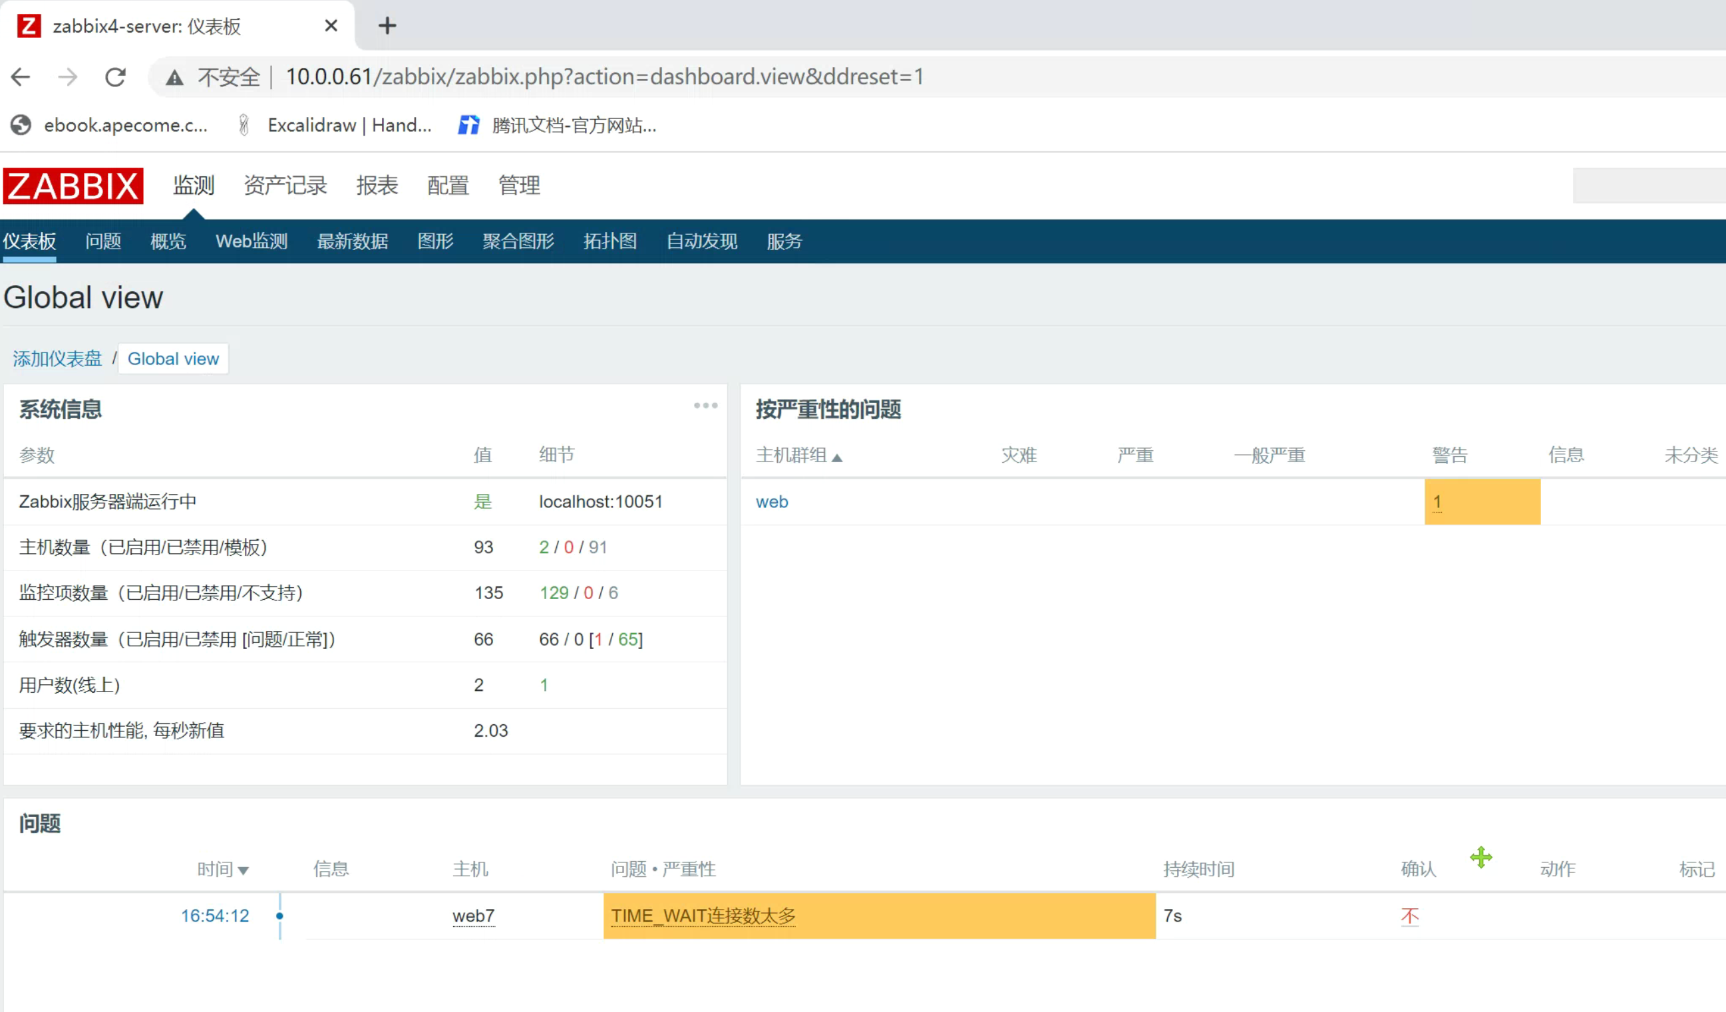Open the 配置 main menu

(x=448, y=186)
